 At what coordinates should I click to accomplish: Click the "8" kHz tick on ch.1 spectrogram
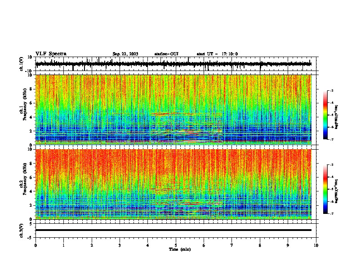point(31,89)
